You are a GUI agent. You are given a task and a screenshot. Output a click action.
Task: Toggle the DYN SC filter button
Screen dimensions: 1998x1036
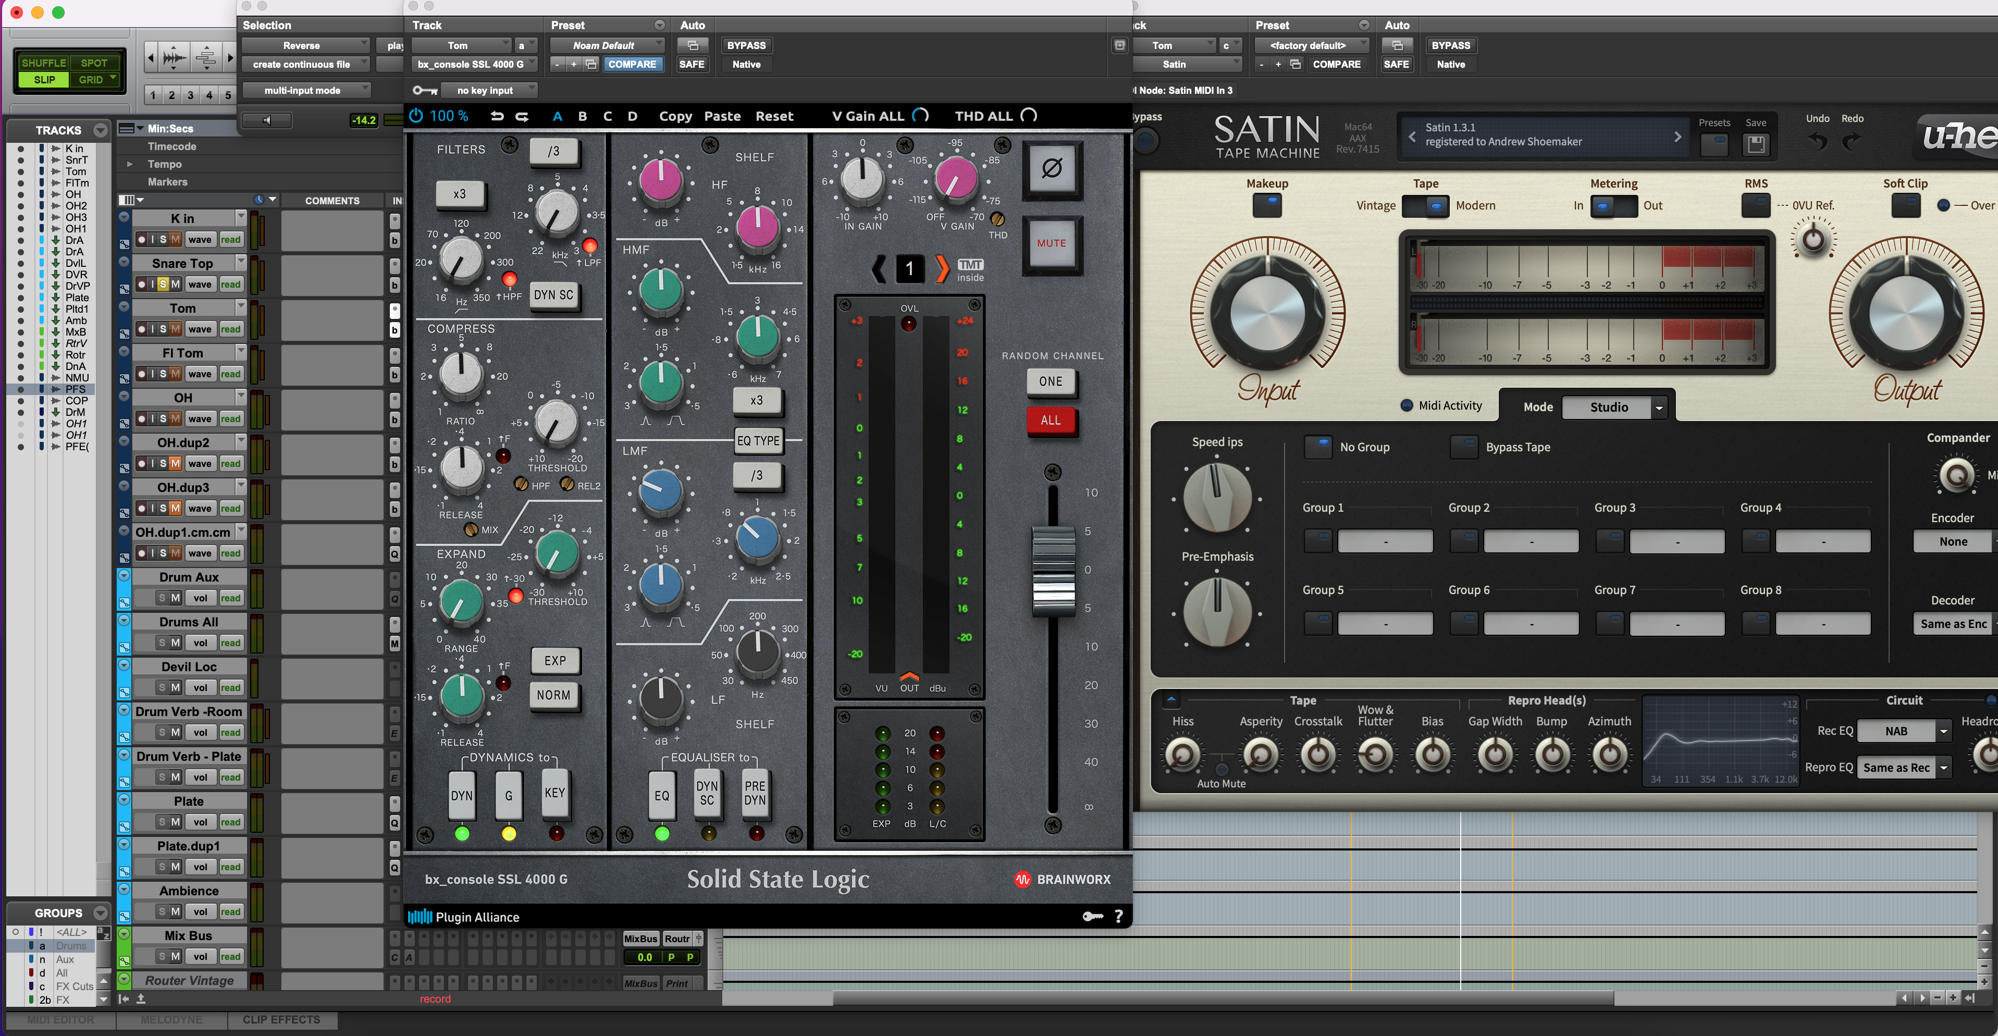pyautogui.click(x=554, y=294)
